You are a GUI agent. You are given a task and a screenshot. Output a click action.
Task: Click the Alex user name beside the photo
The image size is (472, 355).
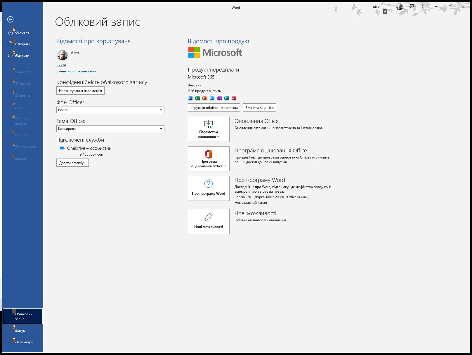75,53
